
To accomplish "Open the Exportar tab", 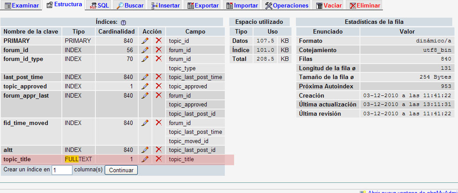I will [203, 5].
